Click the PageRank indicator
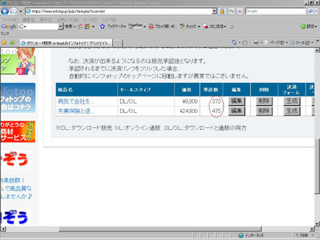 tap(135, 26)
